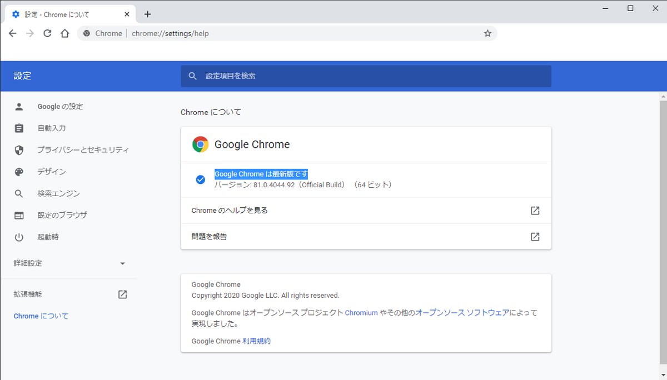Click the magnifier icon for 検索エンジン
667x380 pixels.
tap(19, 193)
